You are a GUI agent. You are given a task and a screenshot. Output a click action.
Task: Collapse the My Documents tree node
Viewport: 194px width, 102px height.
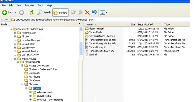point(18,62)
